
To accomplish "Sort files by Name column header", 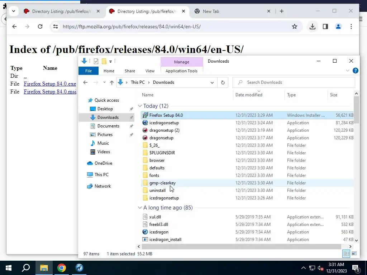I will 147,95.
